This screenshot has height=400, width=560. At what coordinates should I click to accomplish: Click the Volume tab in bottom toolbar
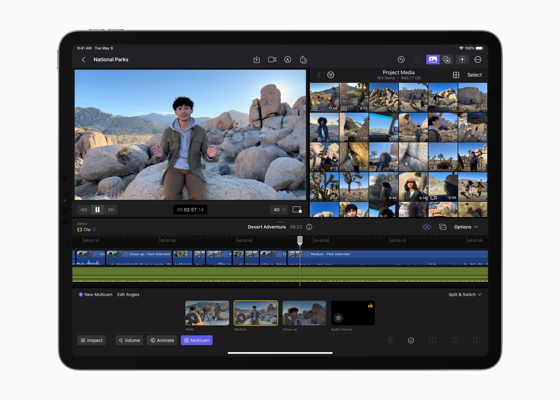pos(129,340)
